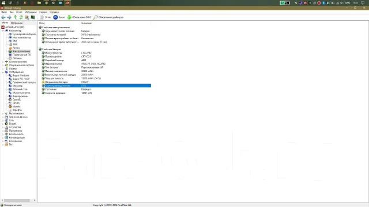The height and width of the screenshot is (207, 369).
Task: Open the Windows Start button
Action: click(x=3, y=3)
